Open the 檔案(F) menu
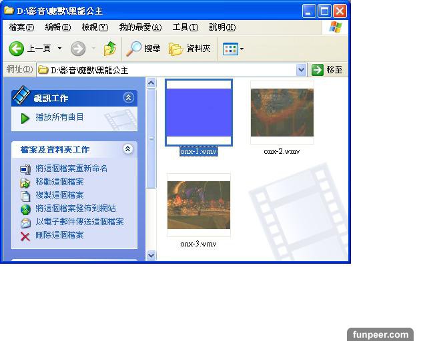This screenshot has height=341, width=427. pos(21,27)
